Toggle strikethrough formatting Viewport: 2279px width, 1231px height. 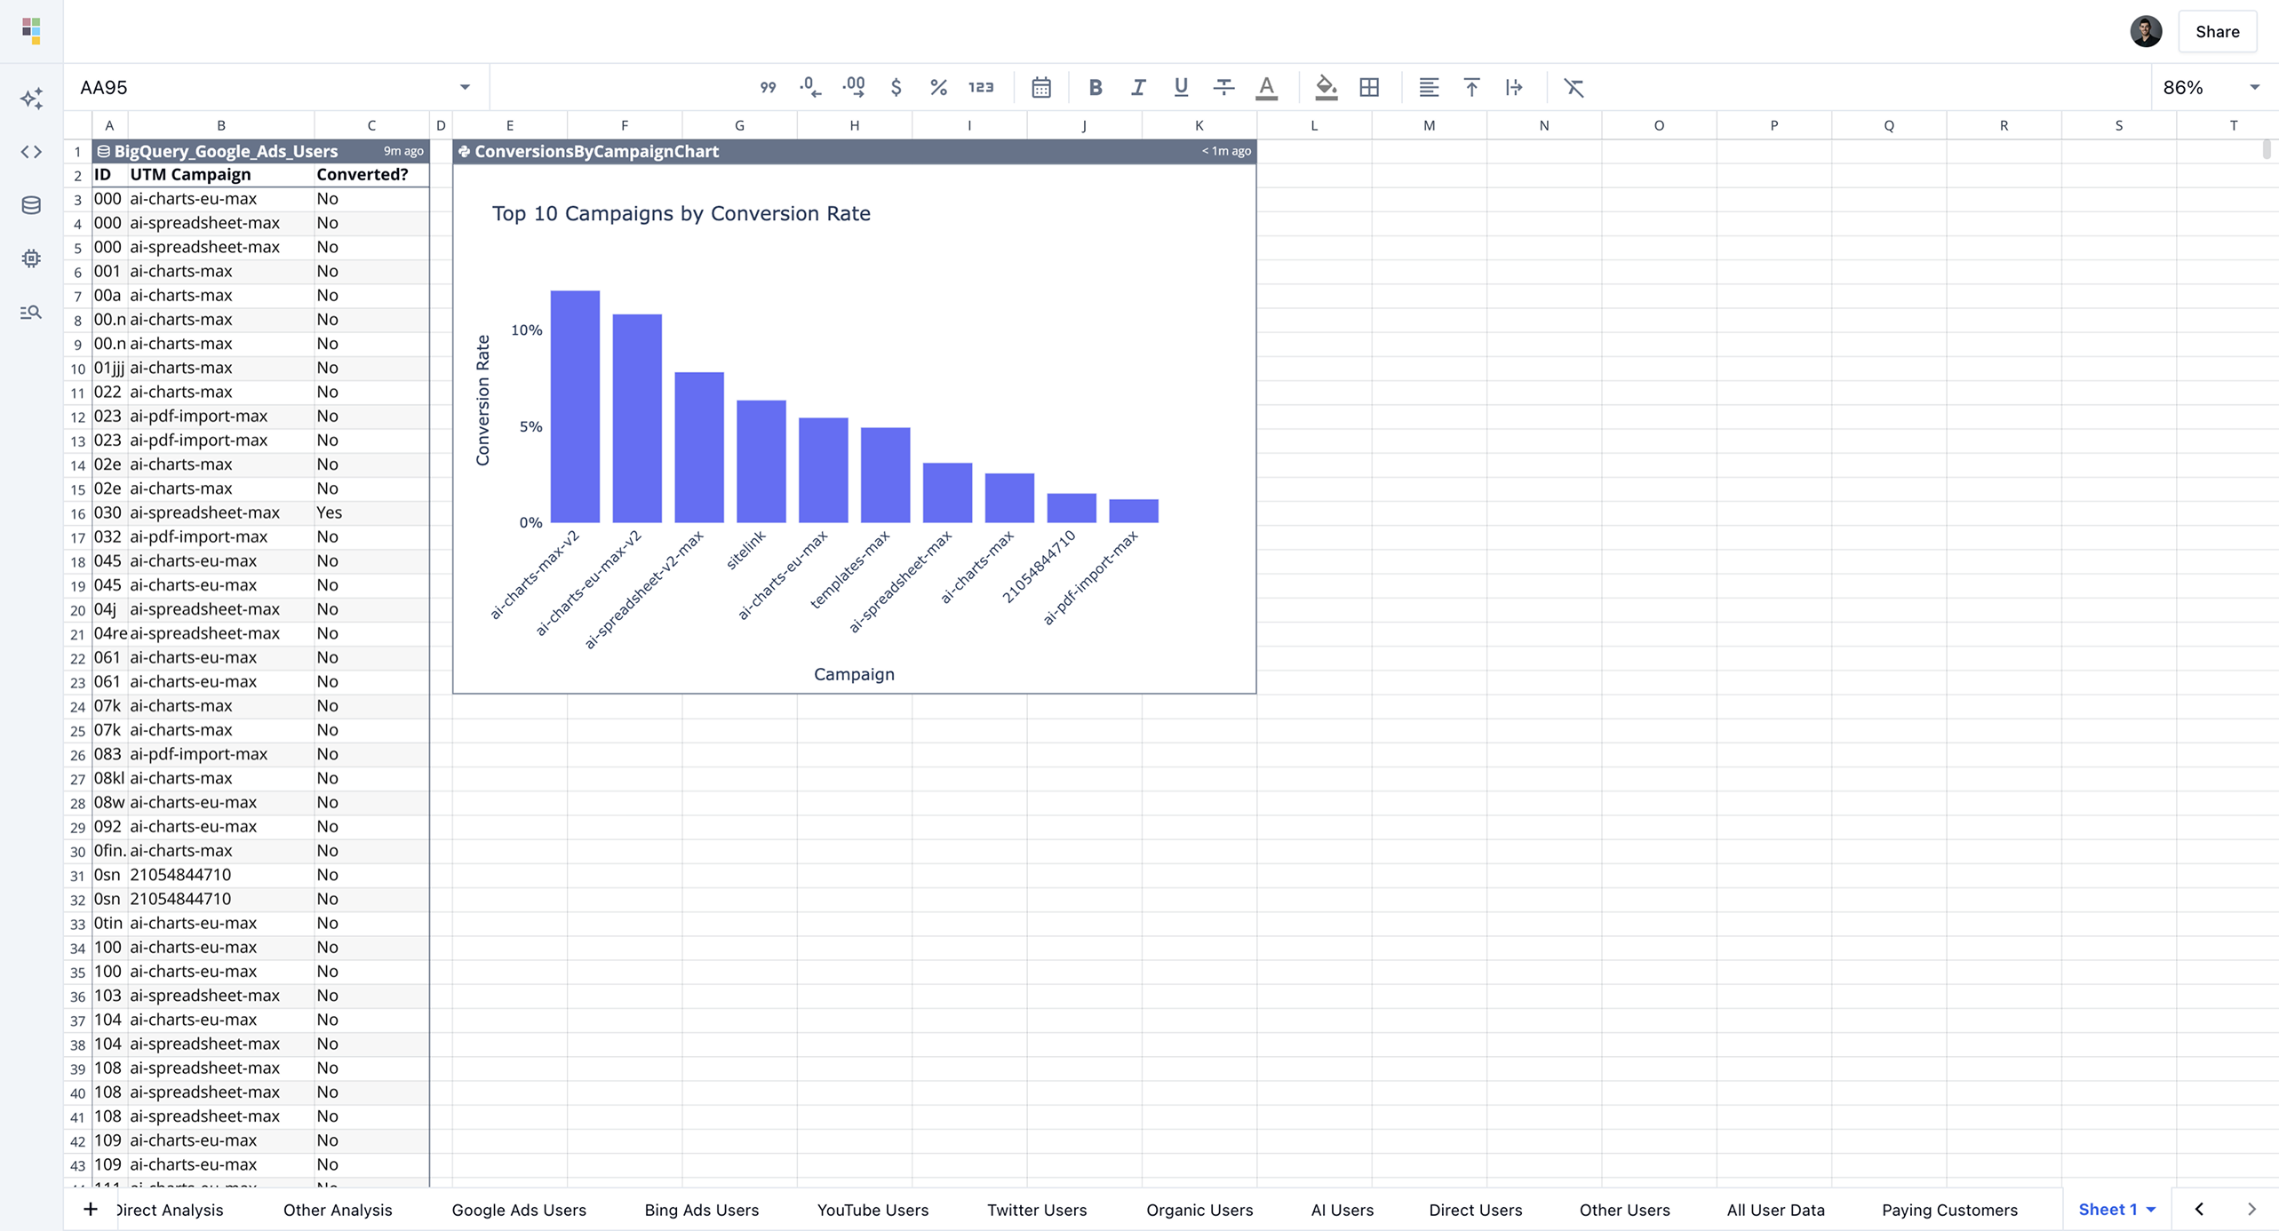[1224, 86]
